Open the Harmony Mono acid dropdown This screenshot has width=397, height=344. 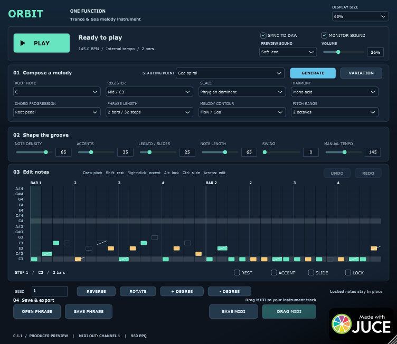(x=335, y=92)
